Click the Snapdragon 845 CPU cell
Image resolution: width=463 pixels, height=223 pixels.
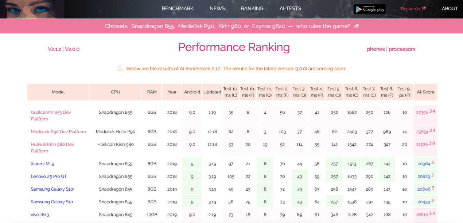click(116, 215)
